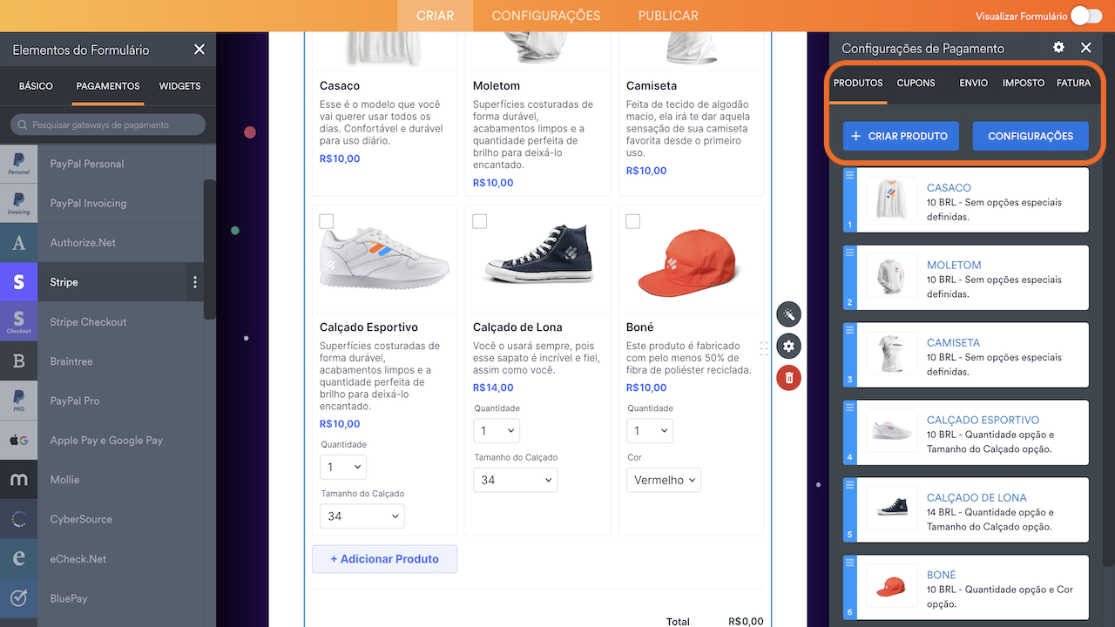Click the Adicionar Produto button
Viewport: 1115px width, 627px height.
pos(384,559)
